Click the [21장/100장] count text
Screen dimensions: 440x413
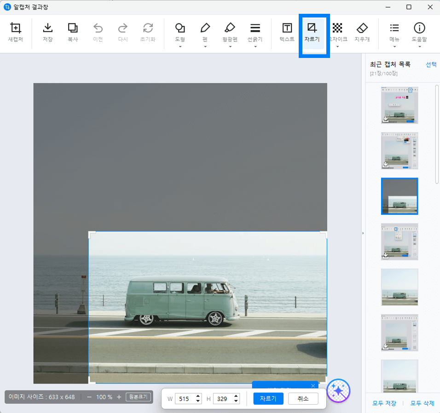pyautogui.click(x=383, y=74)
